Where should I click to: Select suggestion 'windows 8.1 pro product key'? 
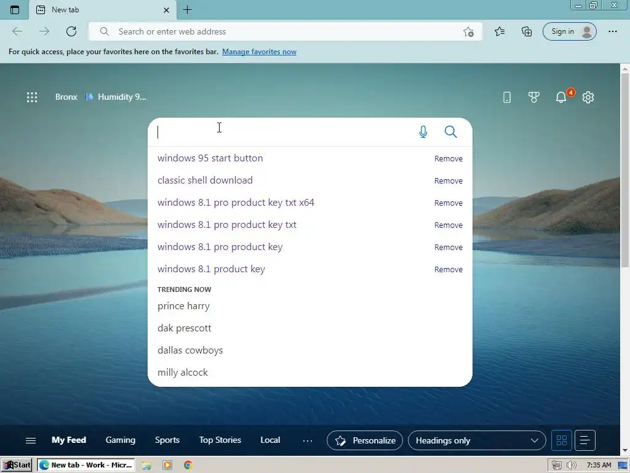click(x=220, y=246)
